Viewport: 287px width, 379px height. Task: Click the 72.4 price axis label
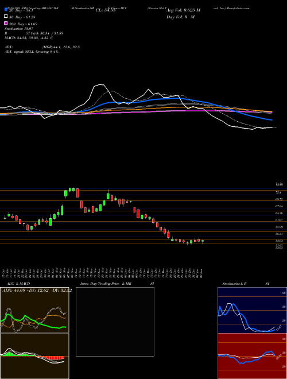(x=278, y=192)
